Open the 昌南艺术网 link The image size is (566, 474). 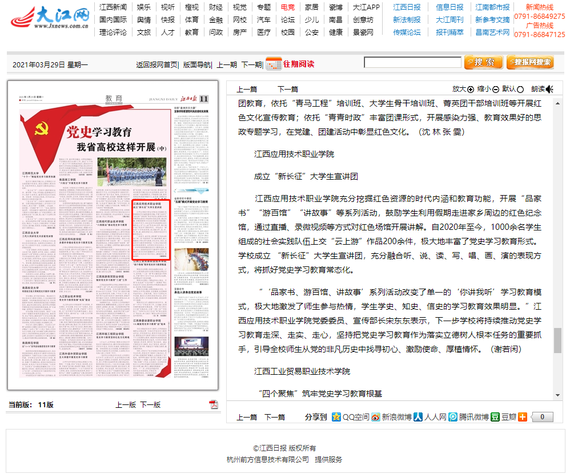point(492,33)
